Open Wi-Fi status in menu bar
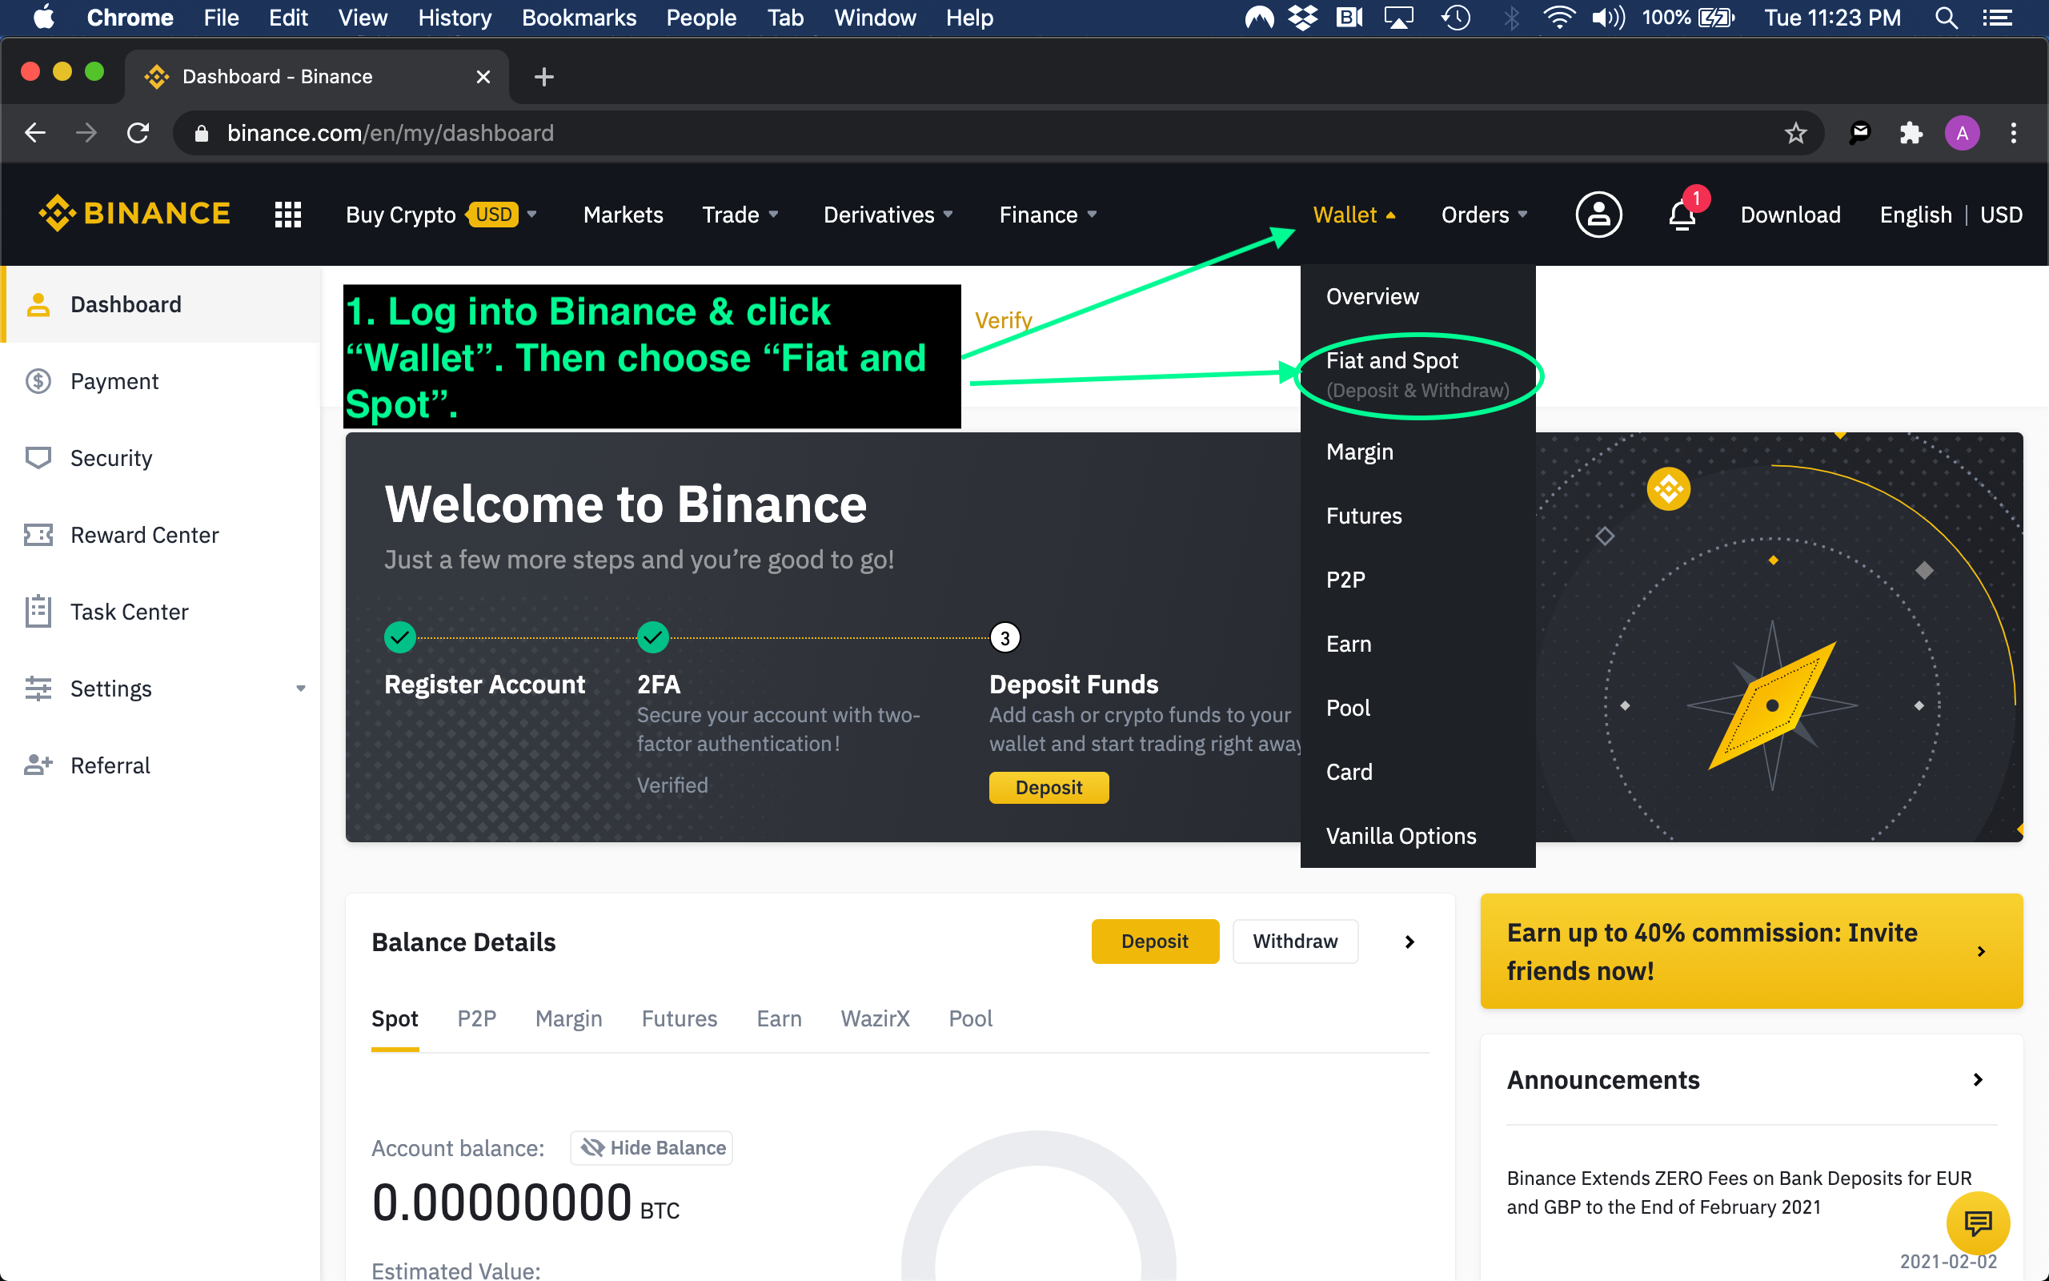This screenshot has height=1281, width=2049. [x=1558, y=18]
